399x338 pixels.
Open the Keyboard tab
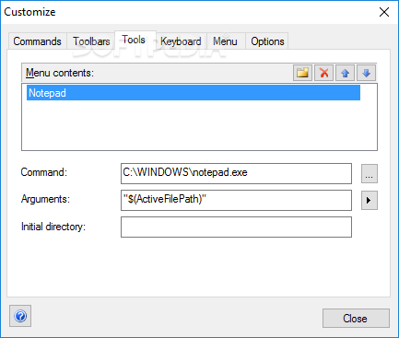click(x=181, y=41)
